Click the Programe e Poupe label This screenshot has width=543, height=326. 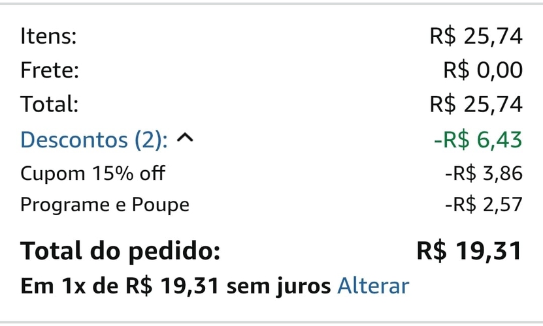point(105,205)
